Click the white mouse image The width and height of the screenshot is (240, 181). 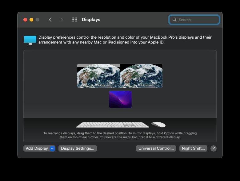click(158, 125)
